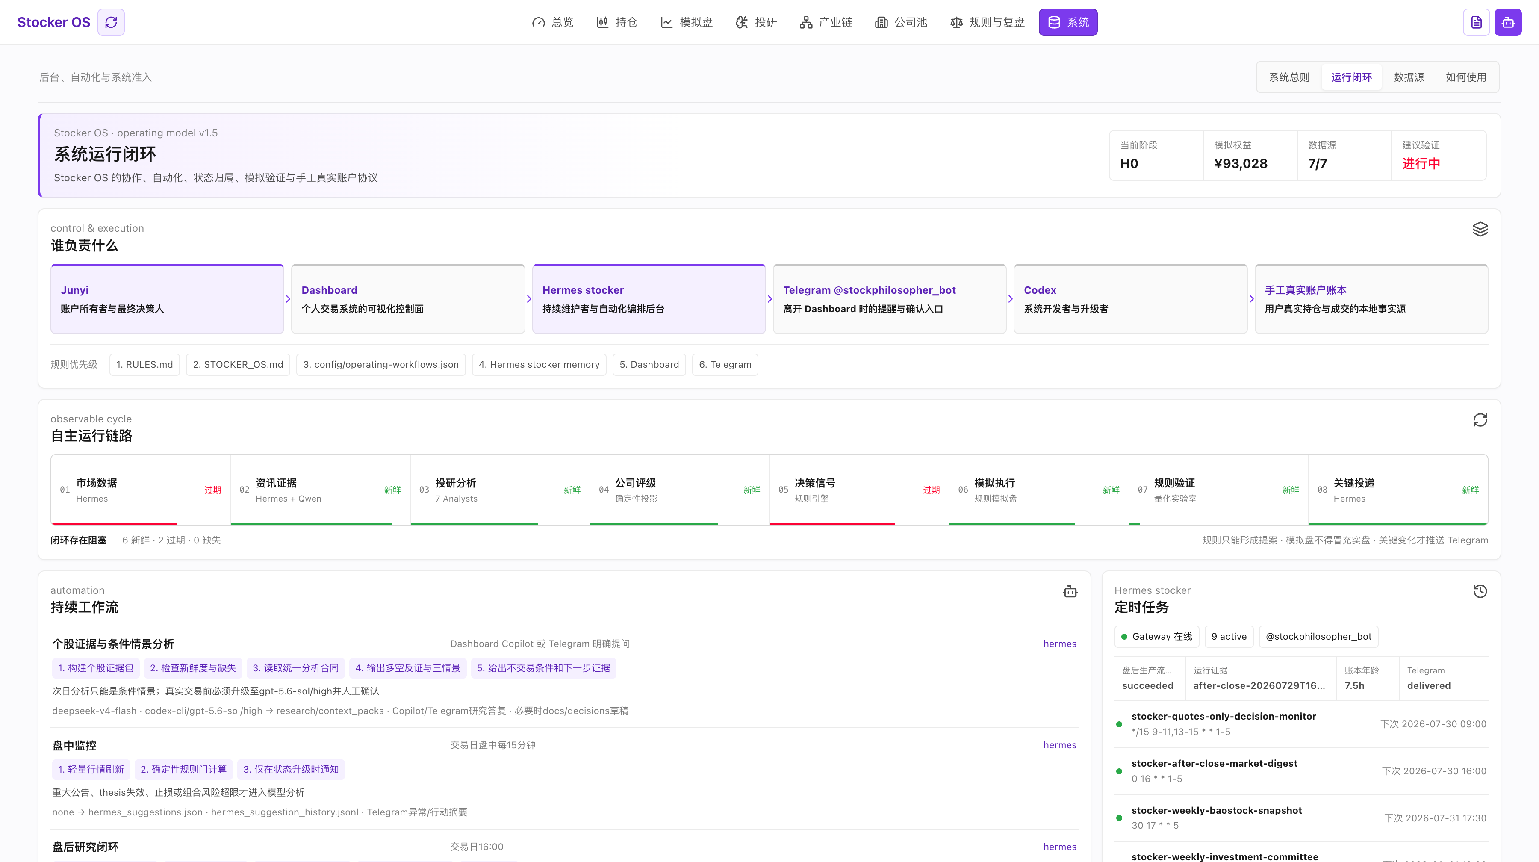This screenshot has height=862, width=1539.
Task: Click the layers icon in 谁负责什么 panel
Action: (1480, 229)
